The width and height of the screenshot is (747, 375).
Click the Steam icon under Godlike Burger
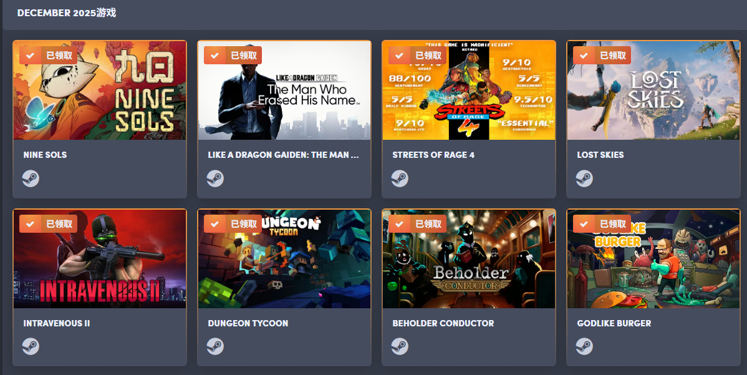pyautogui.click(x=584, y=346)
